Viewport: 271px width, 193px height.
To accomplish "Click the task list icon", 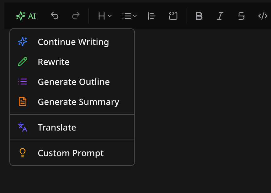I will click(151, 16).
